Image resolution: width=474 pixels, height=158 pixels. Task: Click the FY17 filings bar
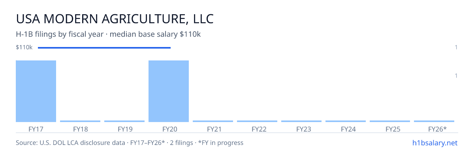(x=36, y=91)
